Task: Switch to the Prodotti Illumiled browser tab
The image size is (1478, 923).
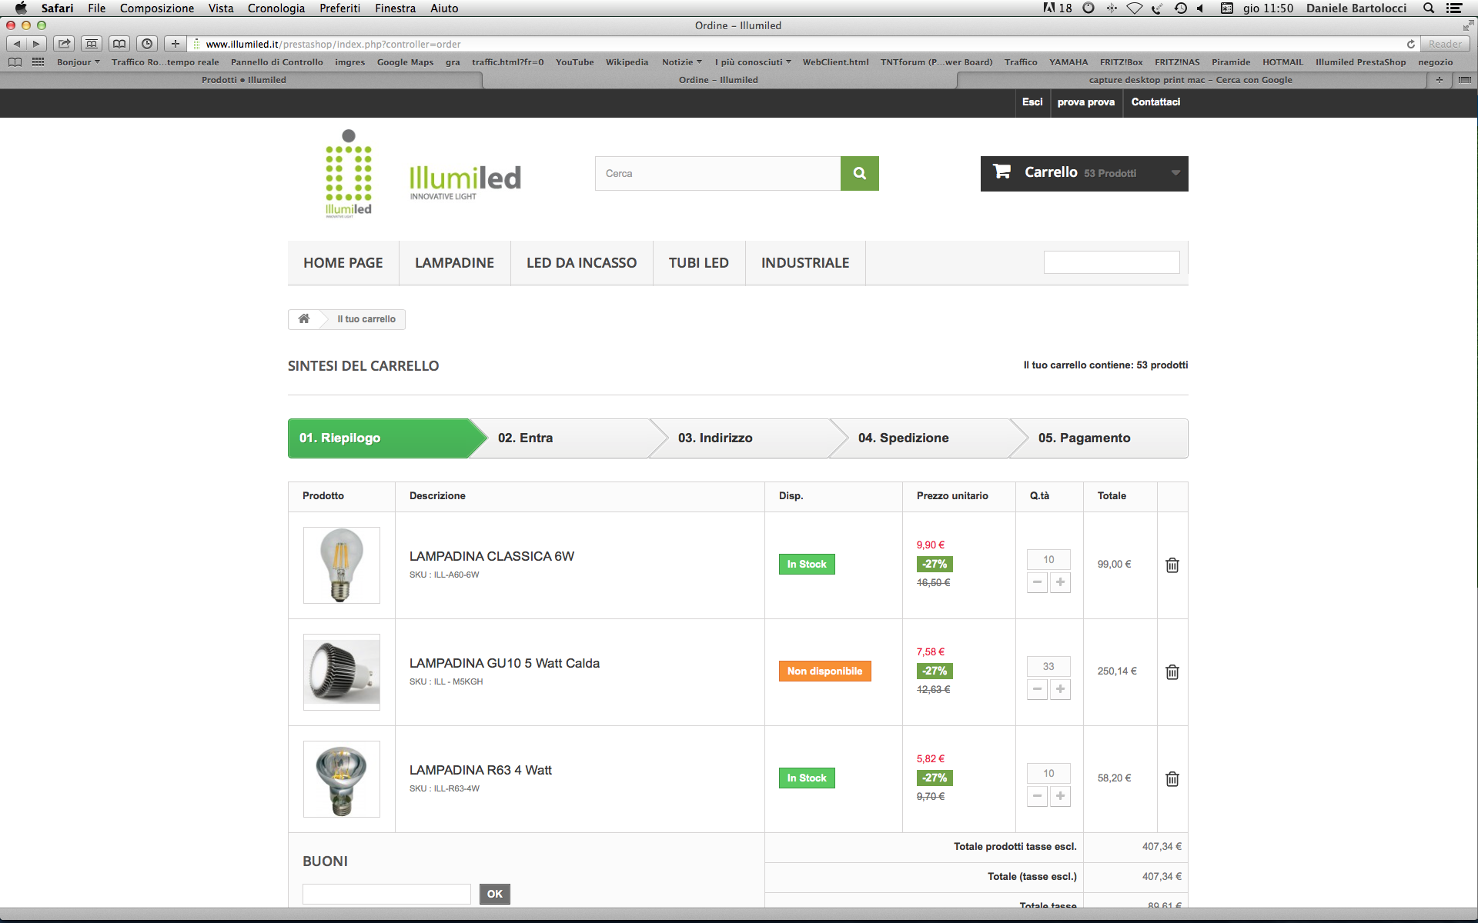Action: click(243, 80)
